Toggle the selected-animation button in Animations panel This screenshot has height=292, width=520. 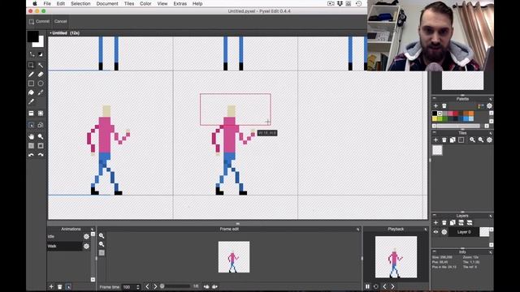pyautogui.click(x=68, y=286)
